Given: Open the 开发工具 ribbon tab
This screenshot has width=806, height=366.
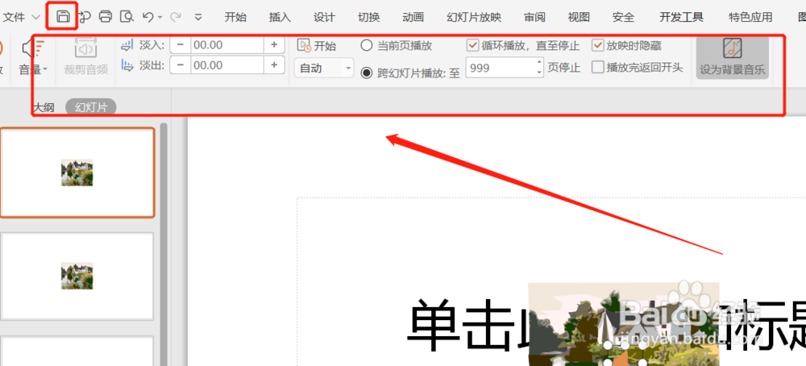Looking at the screenshot, I should (682, 17).
